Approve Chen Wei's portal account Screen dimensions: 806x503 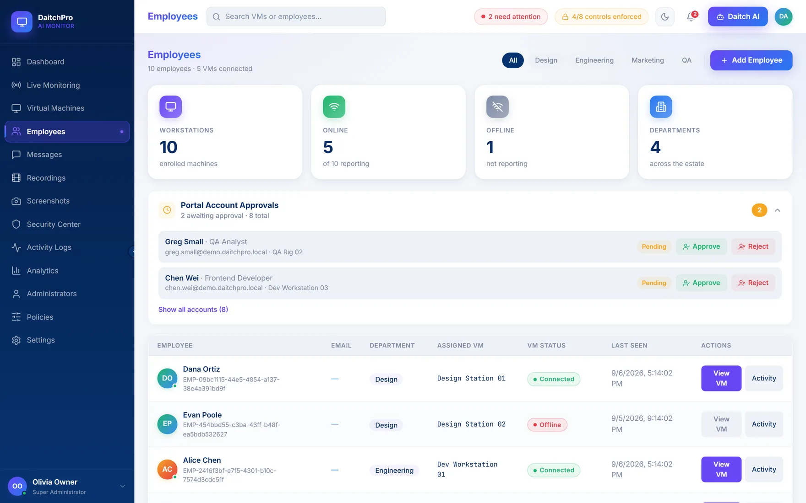(701, 283)
